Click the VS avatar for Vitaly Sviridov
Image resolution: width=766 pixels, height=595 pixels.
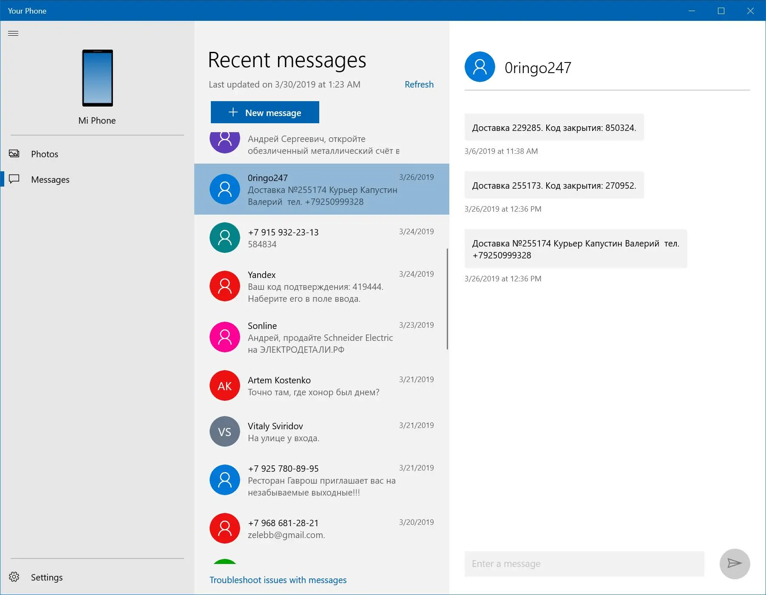pos(225,431)
